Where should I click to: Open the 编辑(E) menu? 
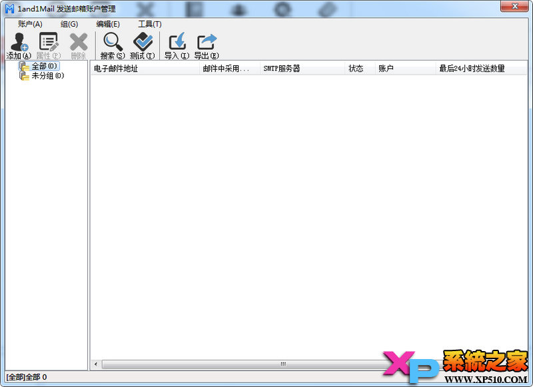[x=108, y=24]
